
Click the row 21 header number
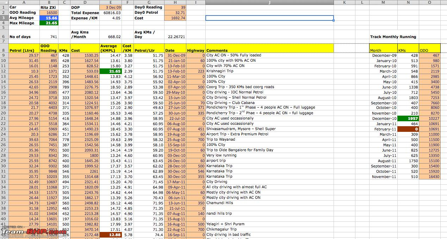pos(4,119)
